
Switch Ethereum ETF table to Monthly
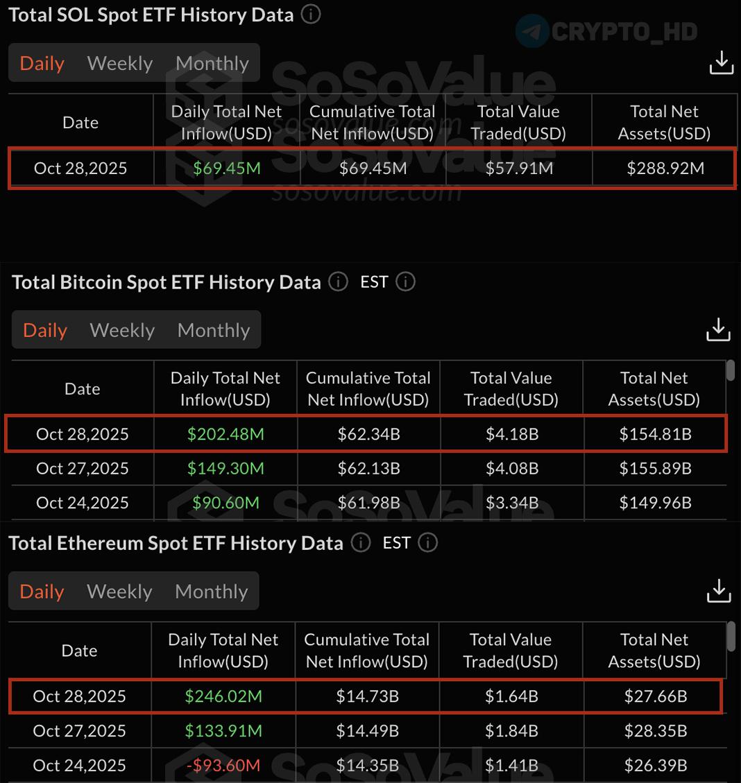pyautogui.click(x=211, y=592)
